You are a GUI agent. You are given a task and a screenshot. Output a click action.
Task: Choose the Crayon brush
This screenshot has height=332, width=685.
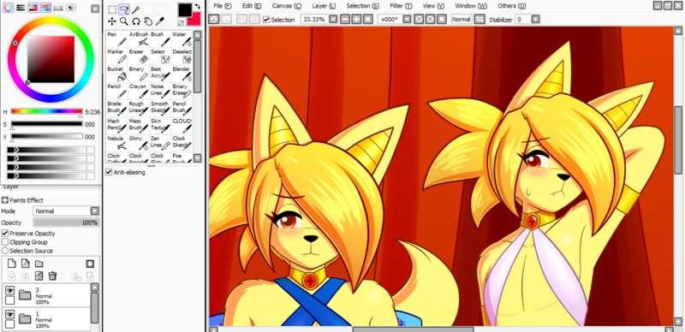tap(139, 92)
